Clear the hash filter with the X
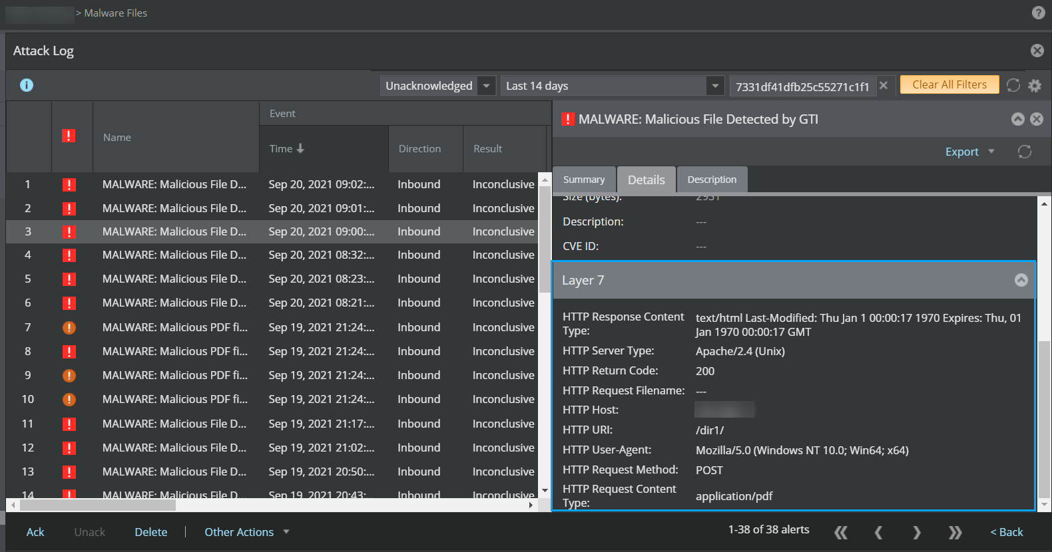The height and width of the screenshot is (552, 1052). [884, 85]
